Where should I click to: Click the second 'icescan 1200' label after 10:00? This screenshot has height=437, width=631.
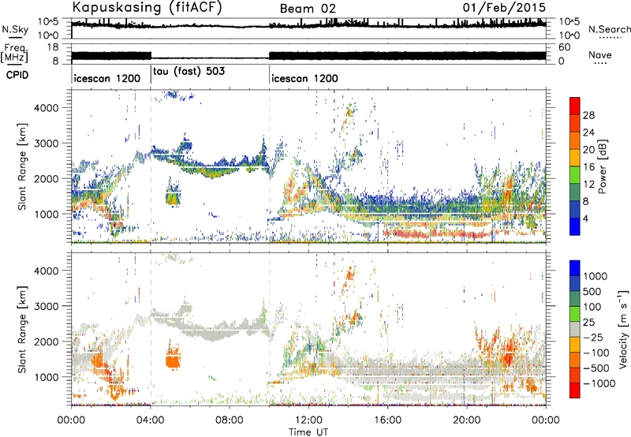pos(304,78)
